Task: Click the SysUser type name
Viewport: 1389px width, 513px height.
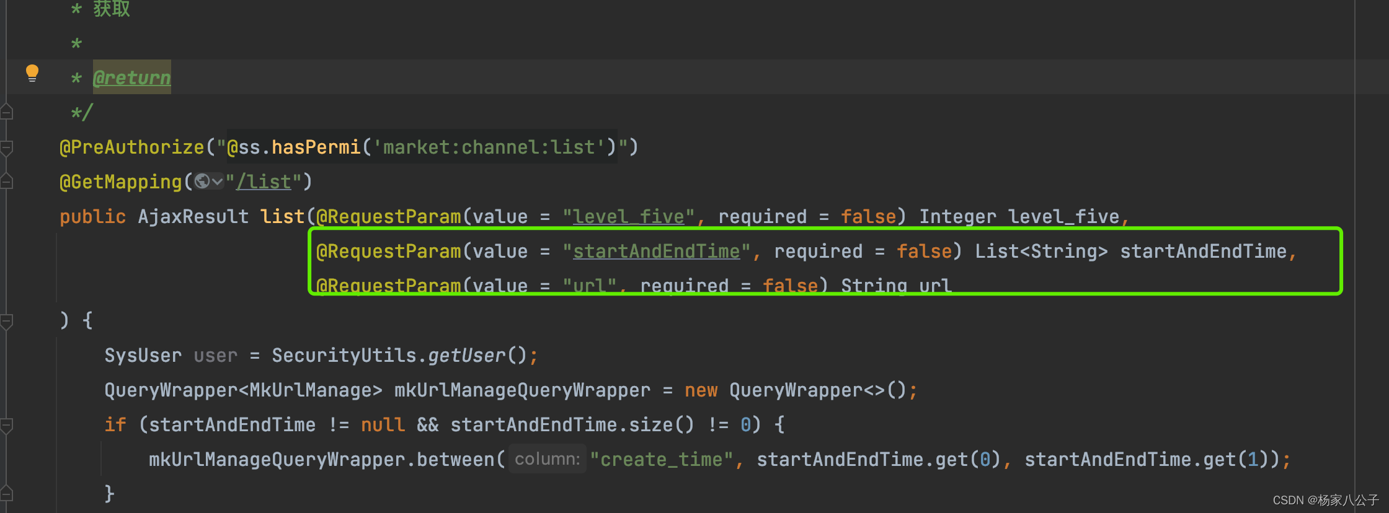Action: pos(143,355)
